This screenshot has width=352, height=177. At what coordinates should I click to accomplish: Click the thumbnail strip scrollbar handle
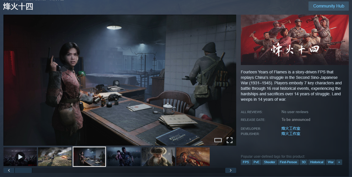[x=23, y=170]
